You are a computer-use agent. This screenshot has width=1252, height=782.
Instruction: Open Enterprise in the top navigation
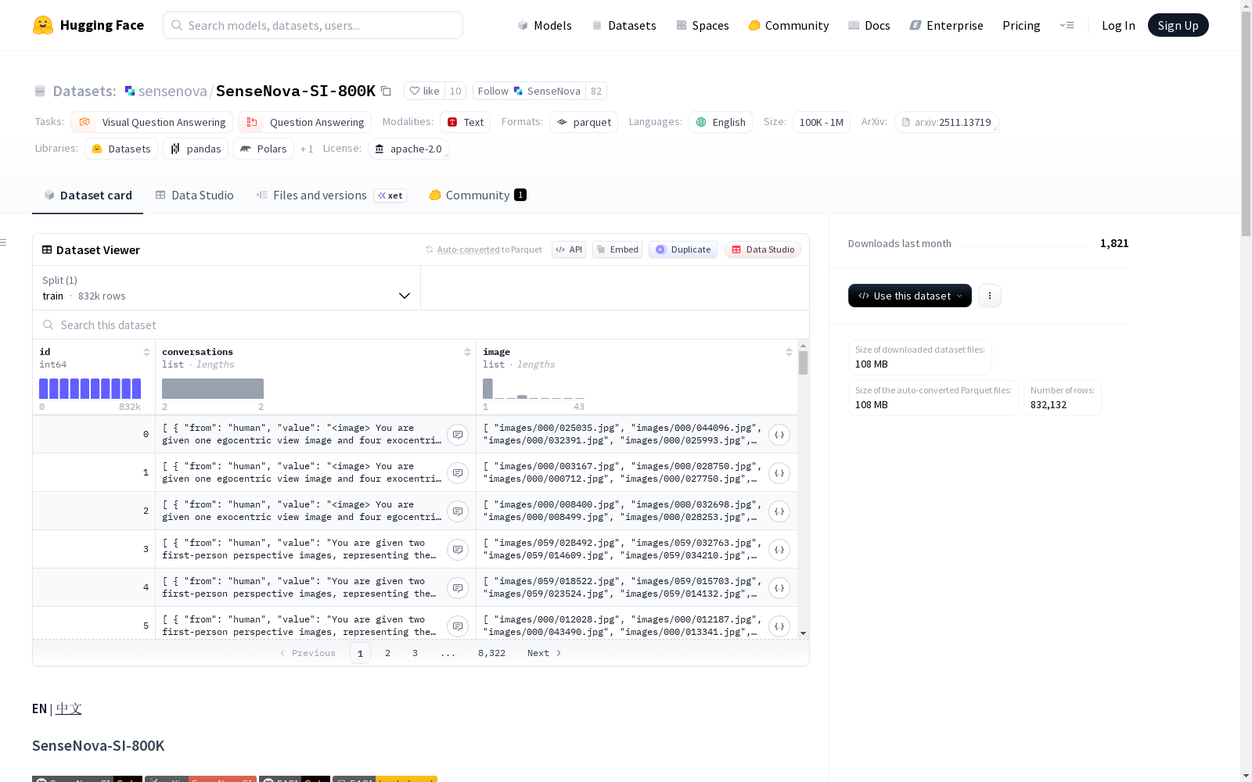pos(947,25)
